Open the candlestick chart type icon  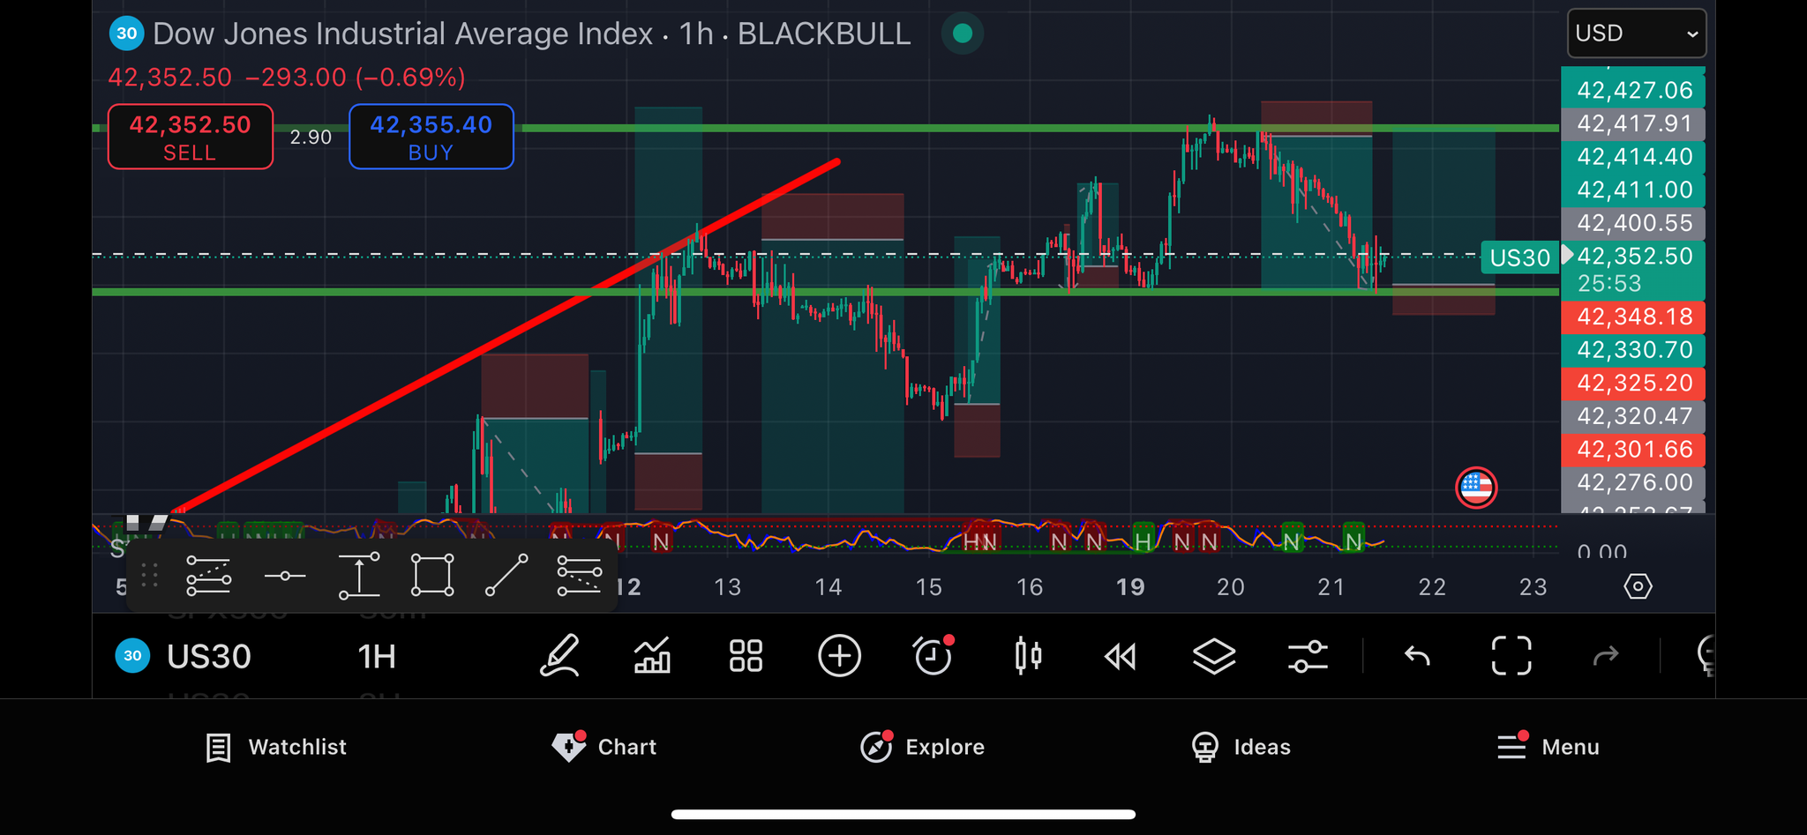tap(1028, 657)
